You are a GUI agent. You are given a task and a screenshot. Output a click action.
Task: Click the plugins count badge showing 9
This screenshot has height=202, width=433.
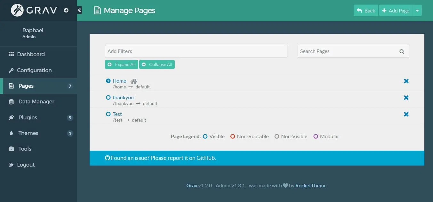pyautogui.click(x=70, y=118)
